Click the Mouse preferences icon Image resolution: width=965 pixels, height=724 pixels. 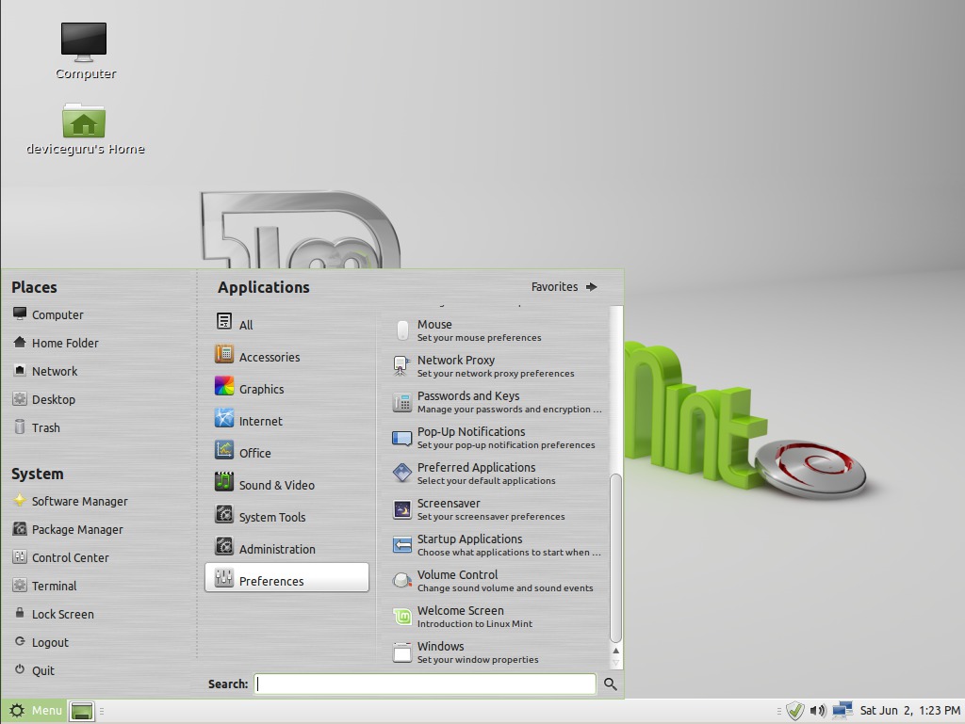point(402,330)
